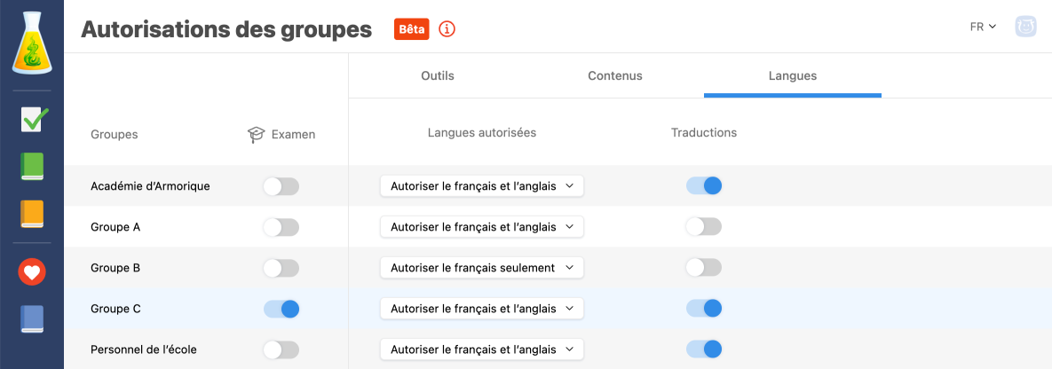
Task: Disable Traductions for Personnel de l'école
Action: (703, 349)
